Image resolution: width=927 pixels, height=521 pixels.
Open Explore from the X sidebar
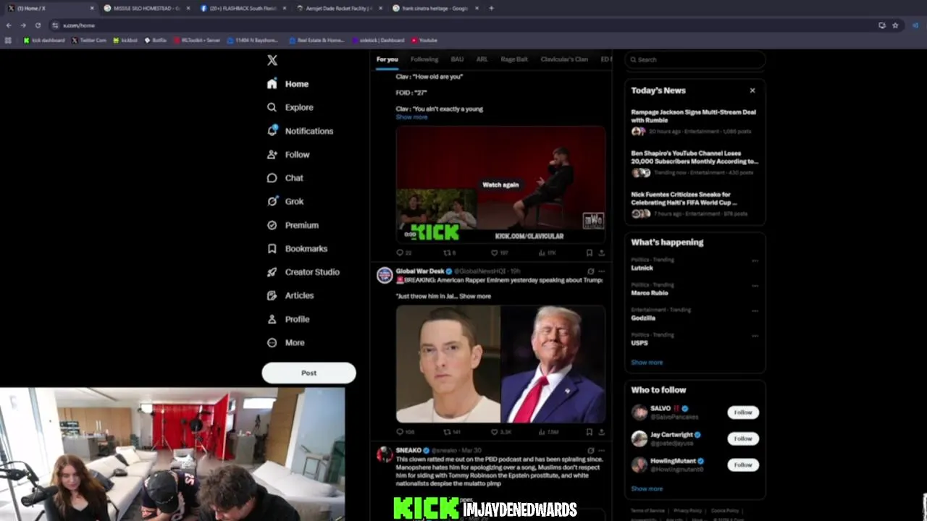tap(290, 107)
